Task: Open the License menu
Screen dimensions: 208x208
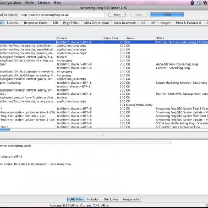Action: click(44, 3)
